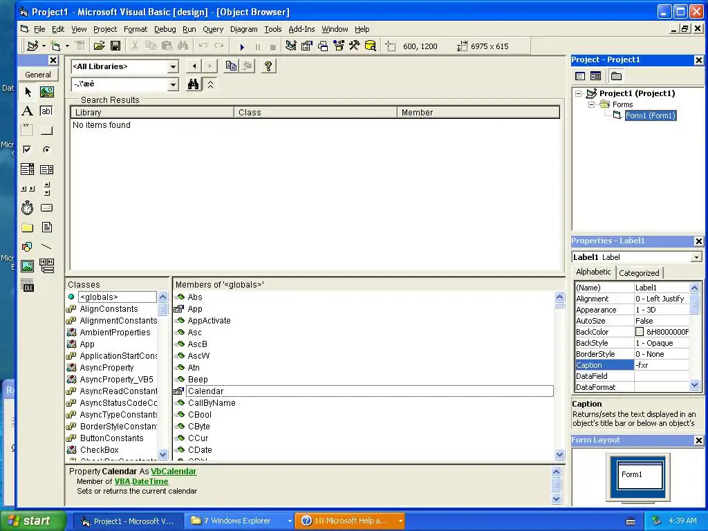The image size is (708, 531).
Task: Open the Debug menu
Action: tap(165, 29)
